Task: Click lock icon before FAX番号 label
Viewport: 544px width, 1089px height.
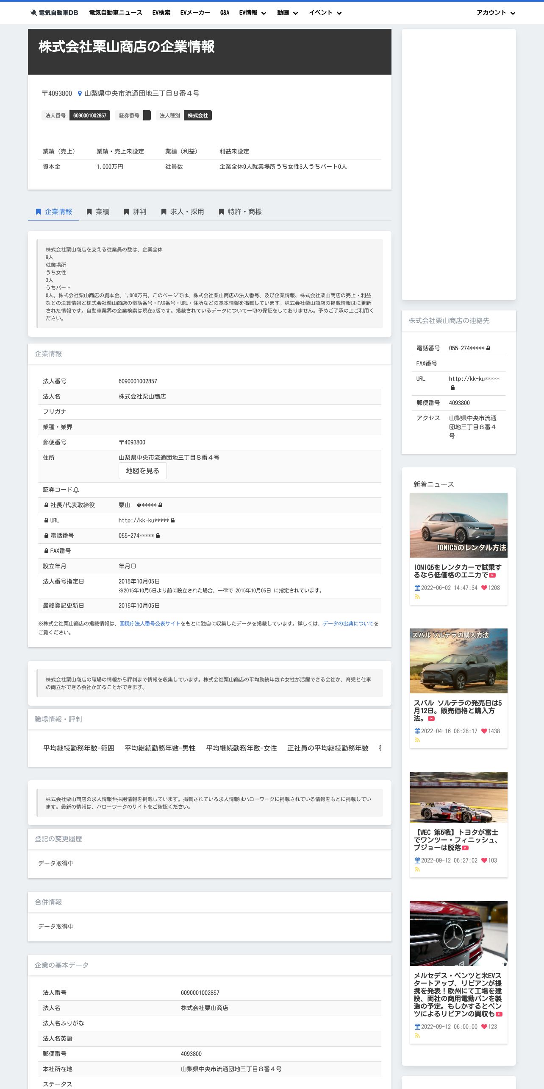Action: tap(47, 551)
